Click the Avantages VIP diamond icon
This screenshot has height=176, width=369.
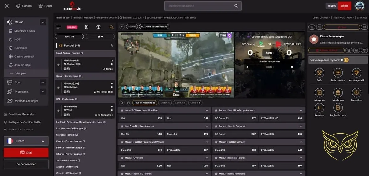point(356,73)
